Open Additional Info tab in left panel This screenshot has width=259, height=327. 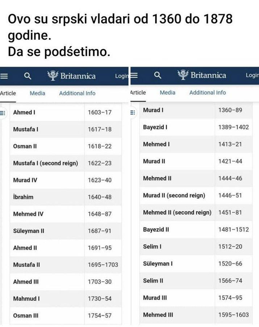77,93
